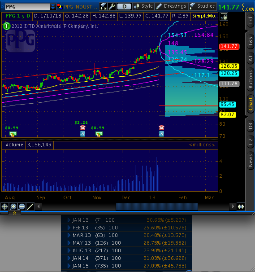Click the red 141.77 price bubble
The image size is (255, 272).
pos(229,46)
